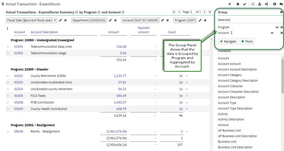This screenshot has height=151, width=284.
Task: Go to next page
Action: point(204,12)
